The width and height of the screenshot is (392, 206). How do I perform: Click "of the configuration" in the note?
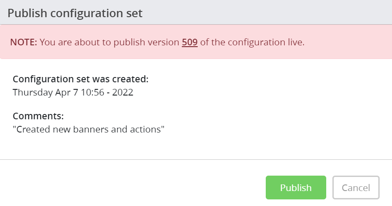pos(242,42)
